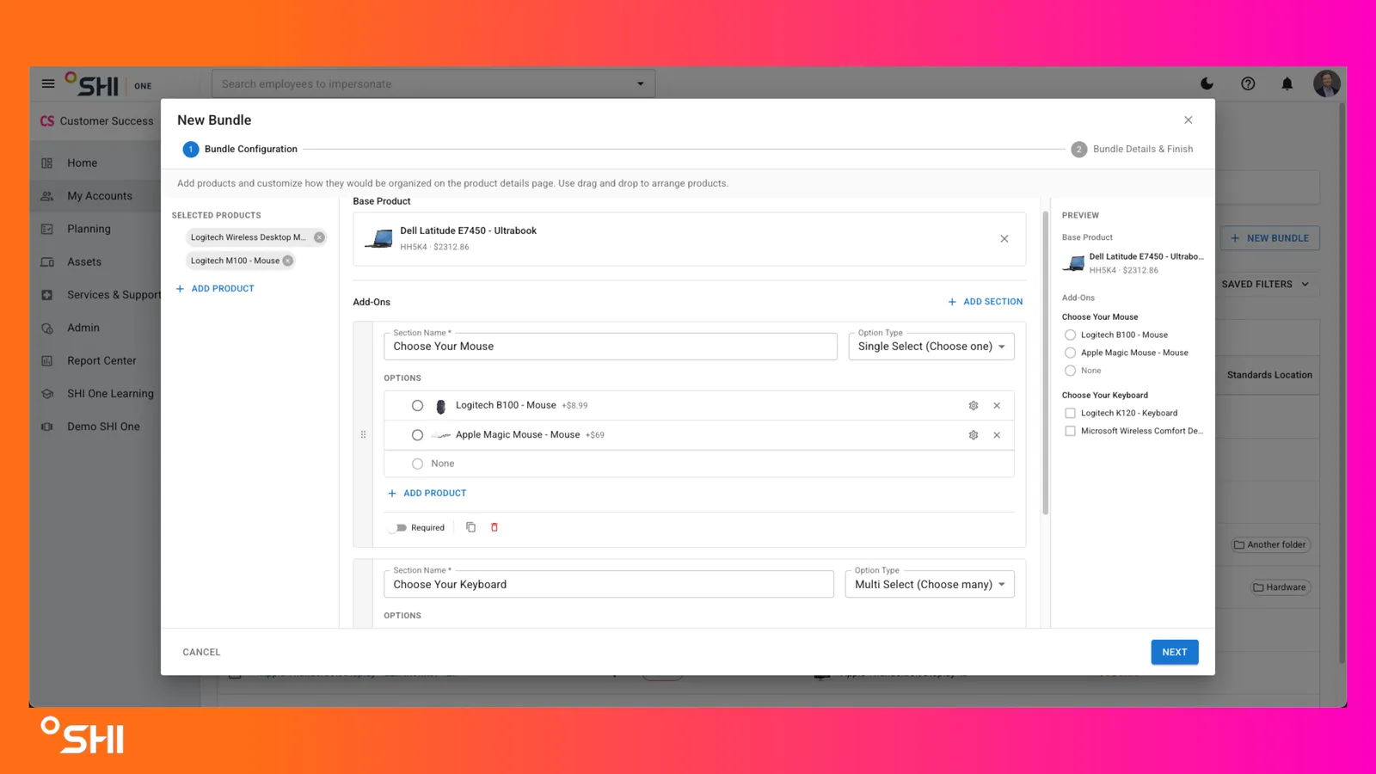This screenshot has width=1376, height=774.
Task: Select Logitech B100 radio in options list
Action: [x=417, y=405]
